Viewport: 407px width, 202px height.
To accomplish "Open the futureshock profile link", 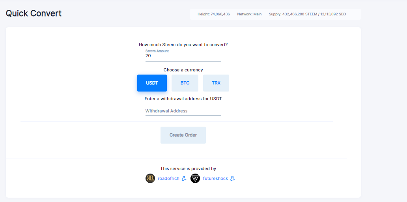I will coord(215,178).
